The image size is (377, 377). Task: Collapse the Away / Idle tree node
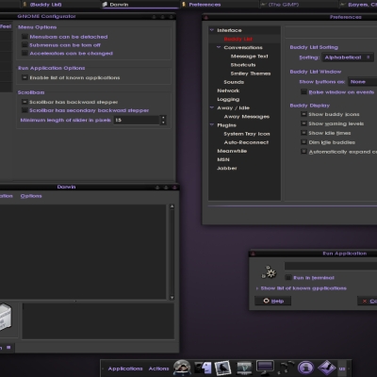tap(212, 107)
